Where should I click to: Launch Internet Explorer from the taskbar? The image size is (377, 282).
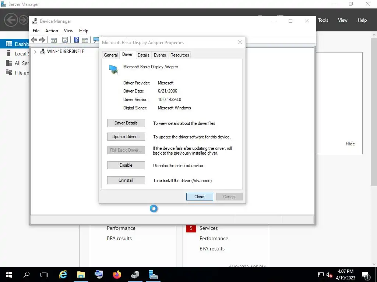point(63,275)
